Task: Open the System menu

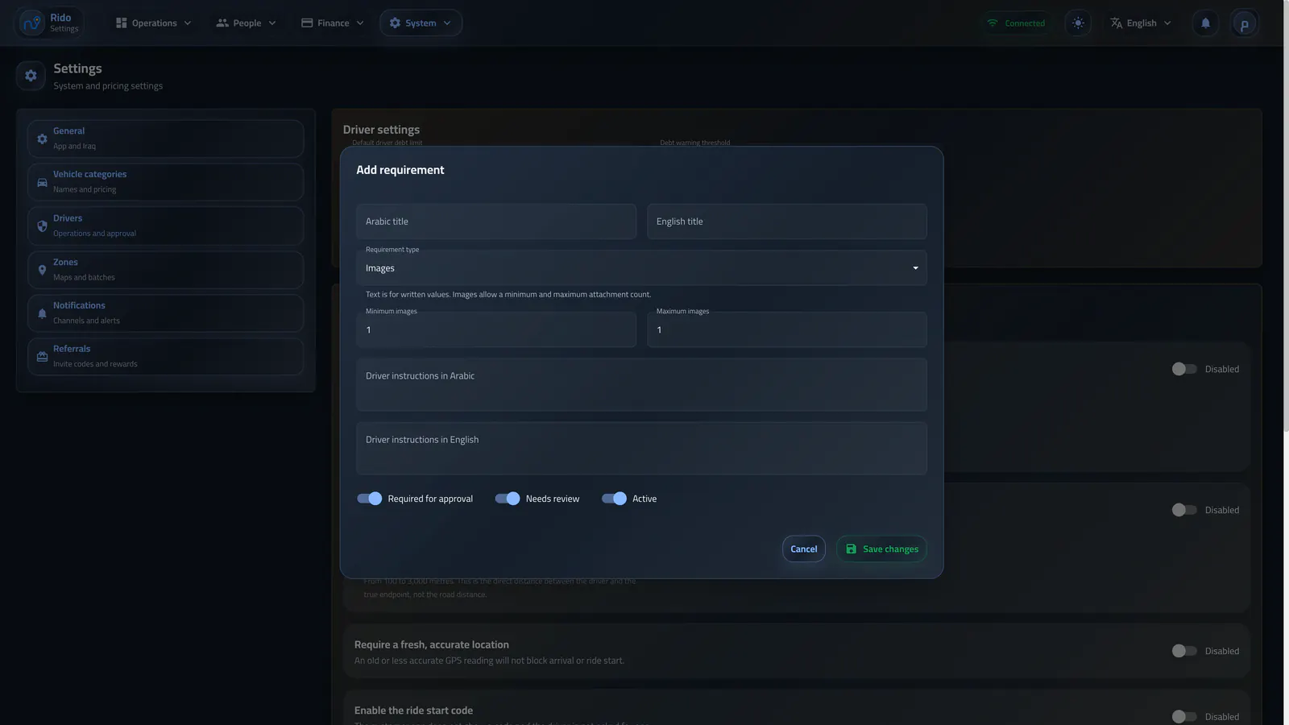Action: pyautogui.click(x=421, y=23)
